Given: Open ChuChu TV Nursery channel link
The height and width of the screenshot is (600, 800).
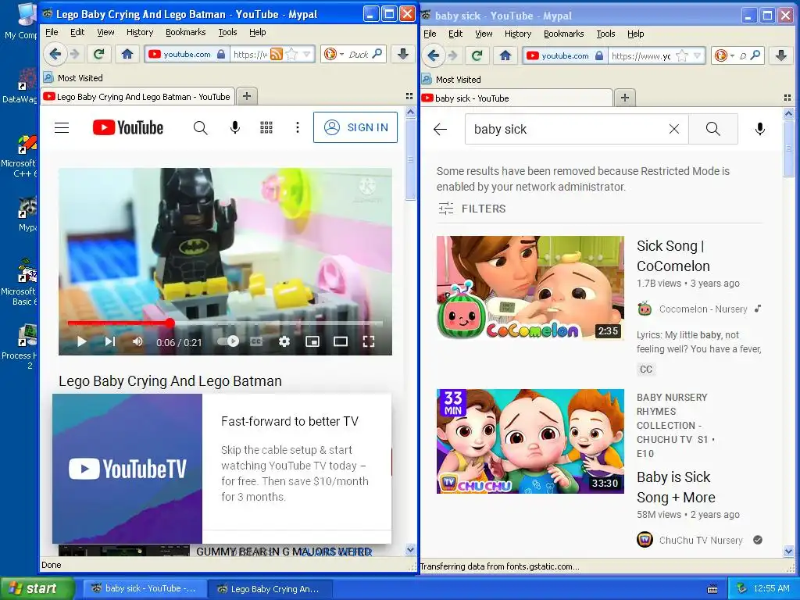Looking at the screenshot, I should click(x=701, y=540).
